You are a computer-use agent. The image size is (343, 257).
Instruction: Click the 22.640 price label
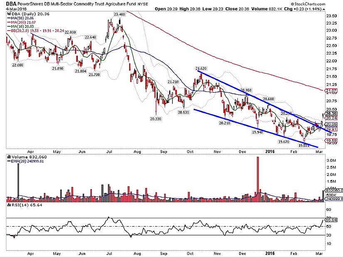coord(90,37)
